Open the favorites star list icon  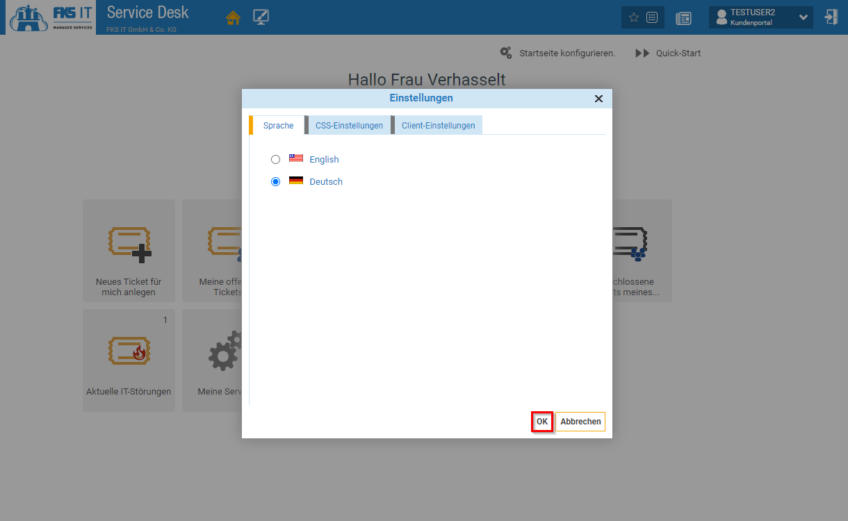(642, 18)
